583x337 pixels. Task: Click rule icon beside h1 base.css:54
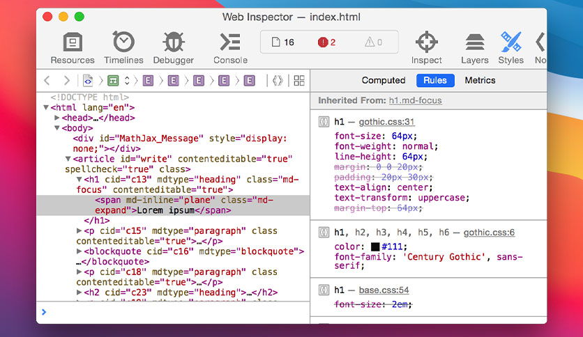click(324, 290)
